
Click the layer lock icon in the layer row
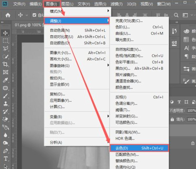[x=193, y=143]
